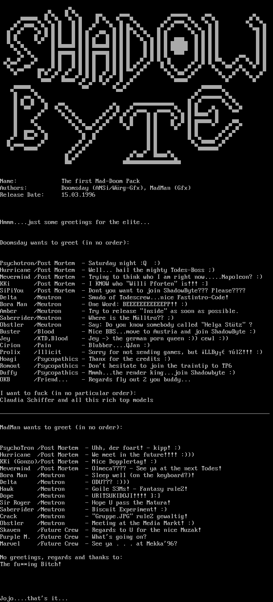Image resolution: width=273 pixels, height=602 pixels.
Task: Click the "Claudia Schiffer" line
Action: coord(76,400)
